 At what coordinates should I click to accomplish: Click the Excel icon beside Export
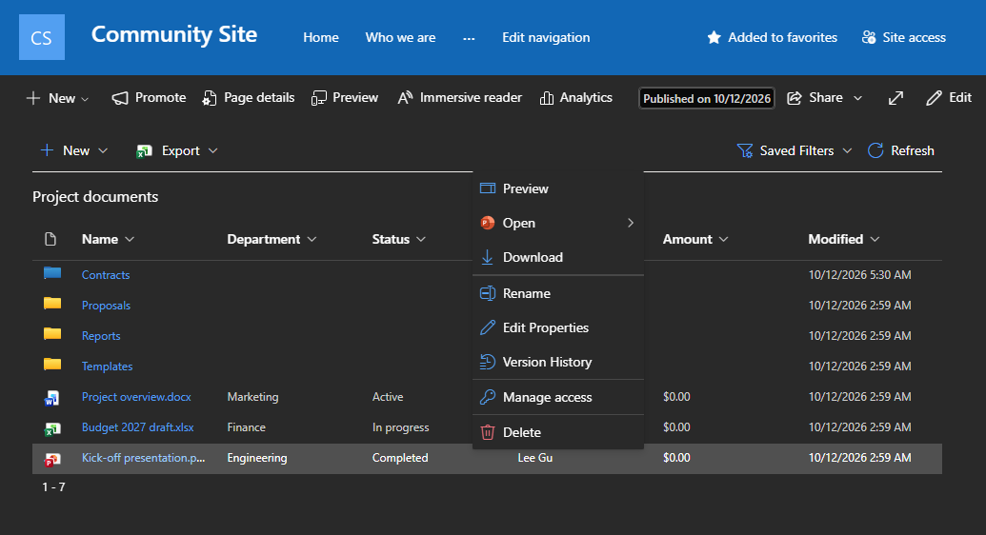coord(144,150)
